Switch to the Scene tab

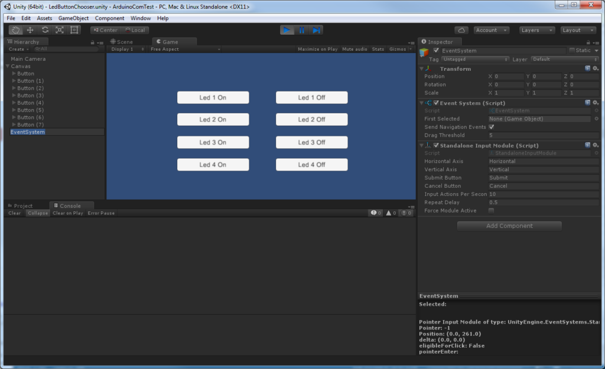tap(125, 42)
